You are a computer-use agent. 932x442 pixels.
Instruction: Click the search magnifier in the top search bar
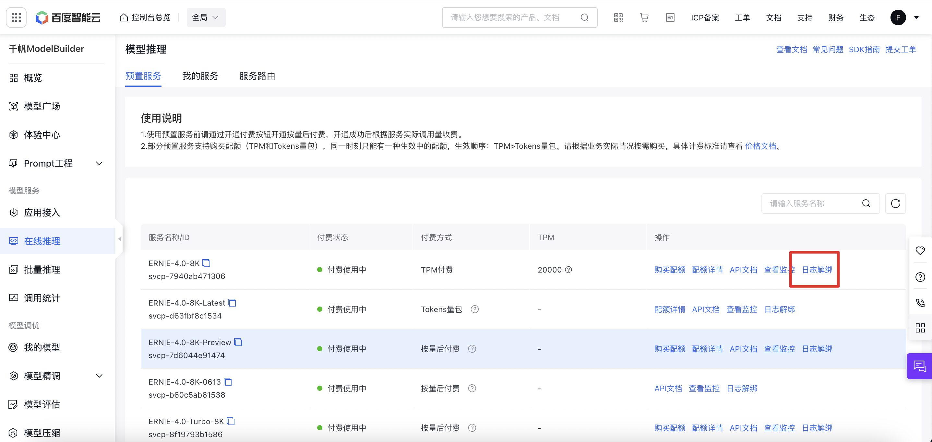(x=585, y=17)
